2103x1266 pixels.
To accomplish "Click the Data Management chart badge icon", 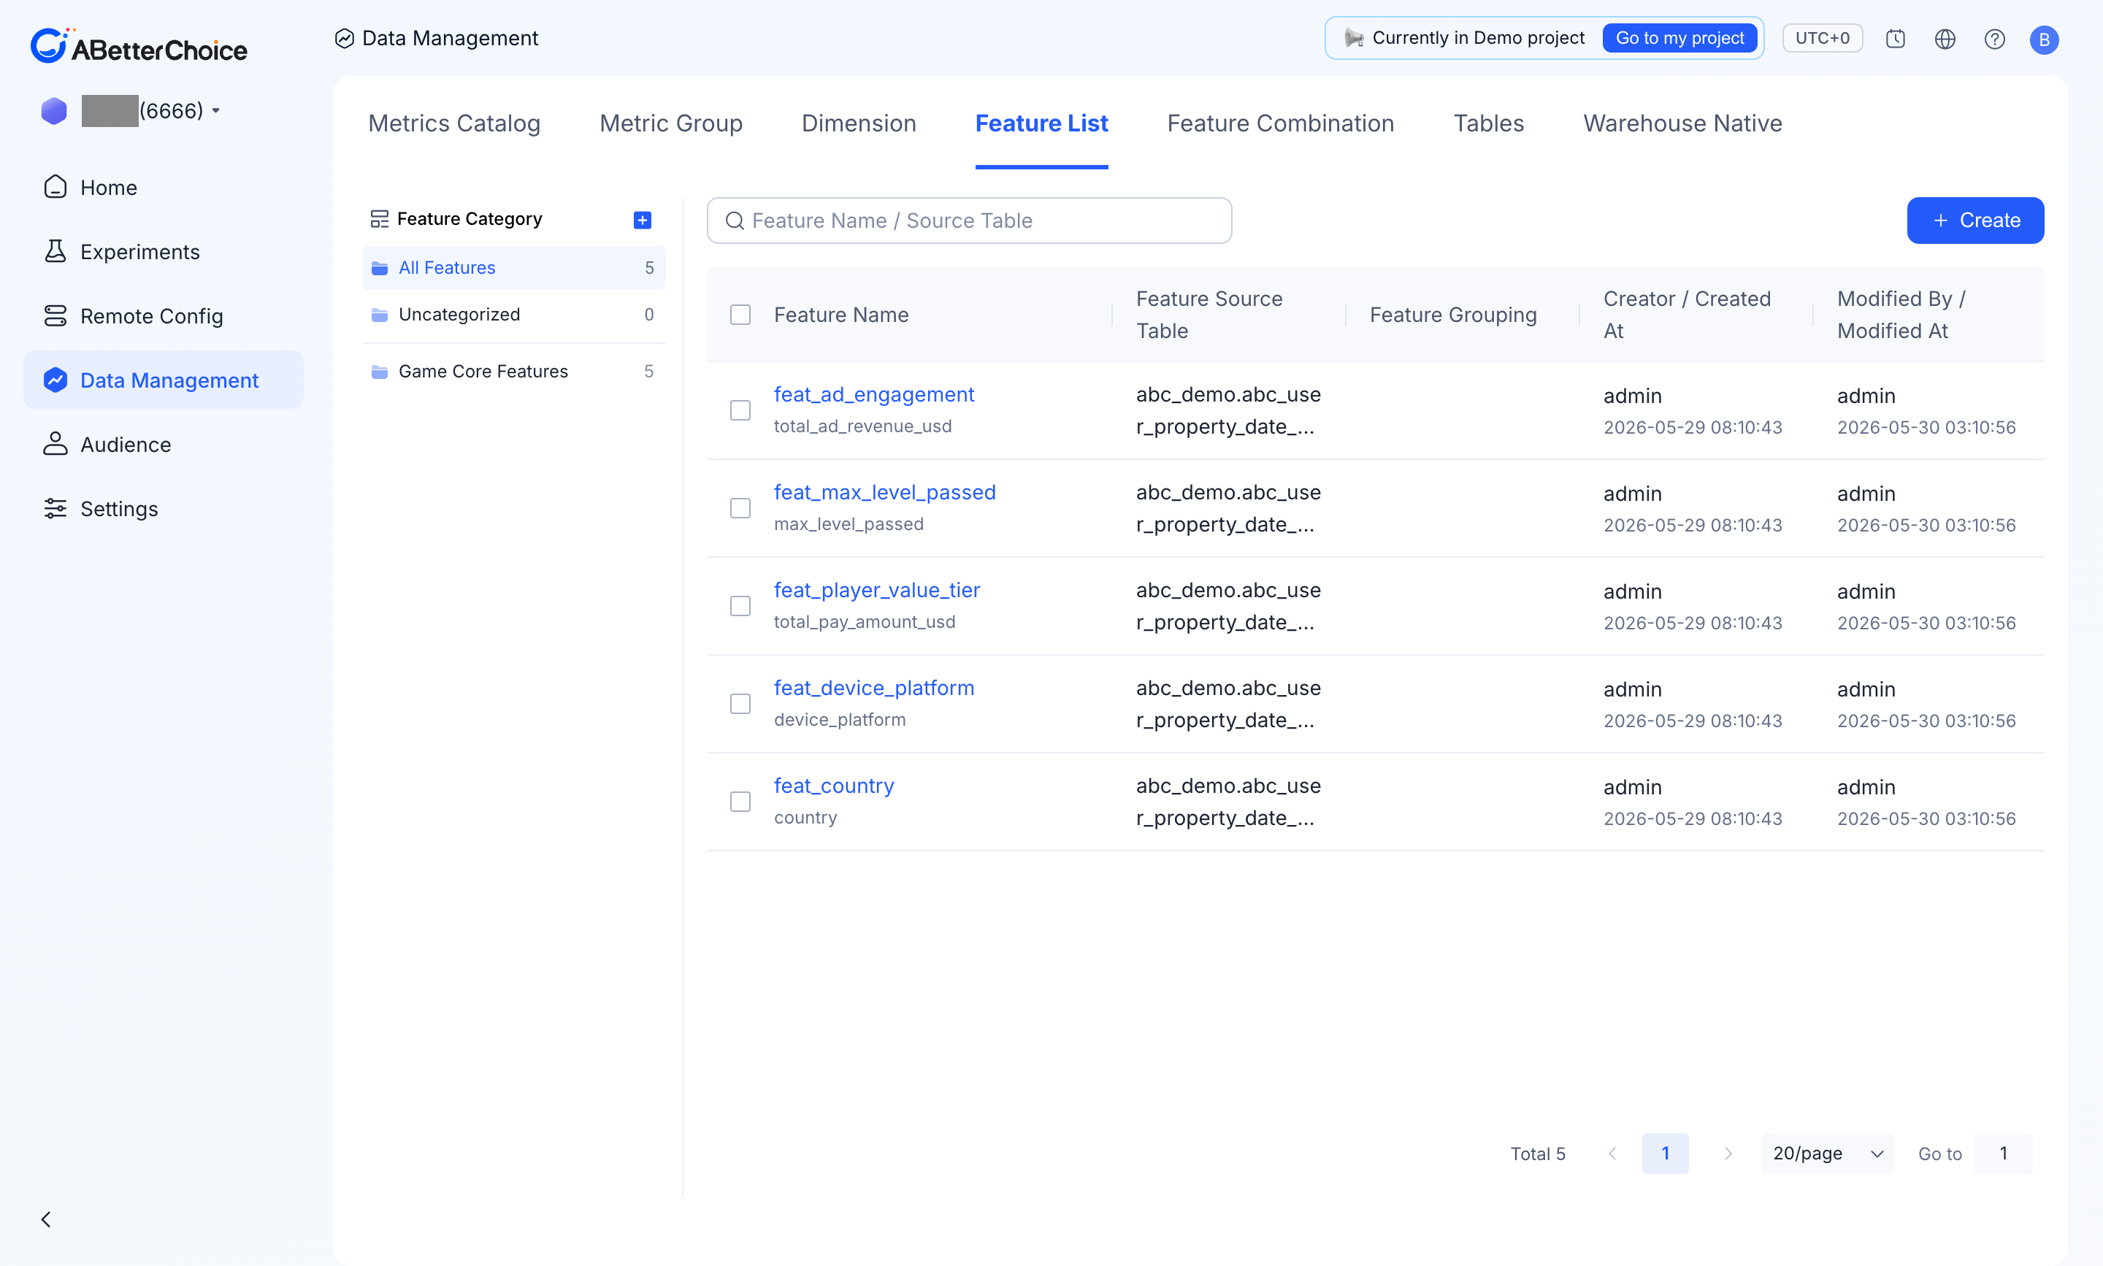I will coord(55,380).
